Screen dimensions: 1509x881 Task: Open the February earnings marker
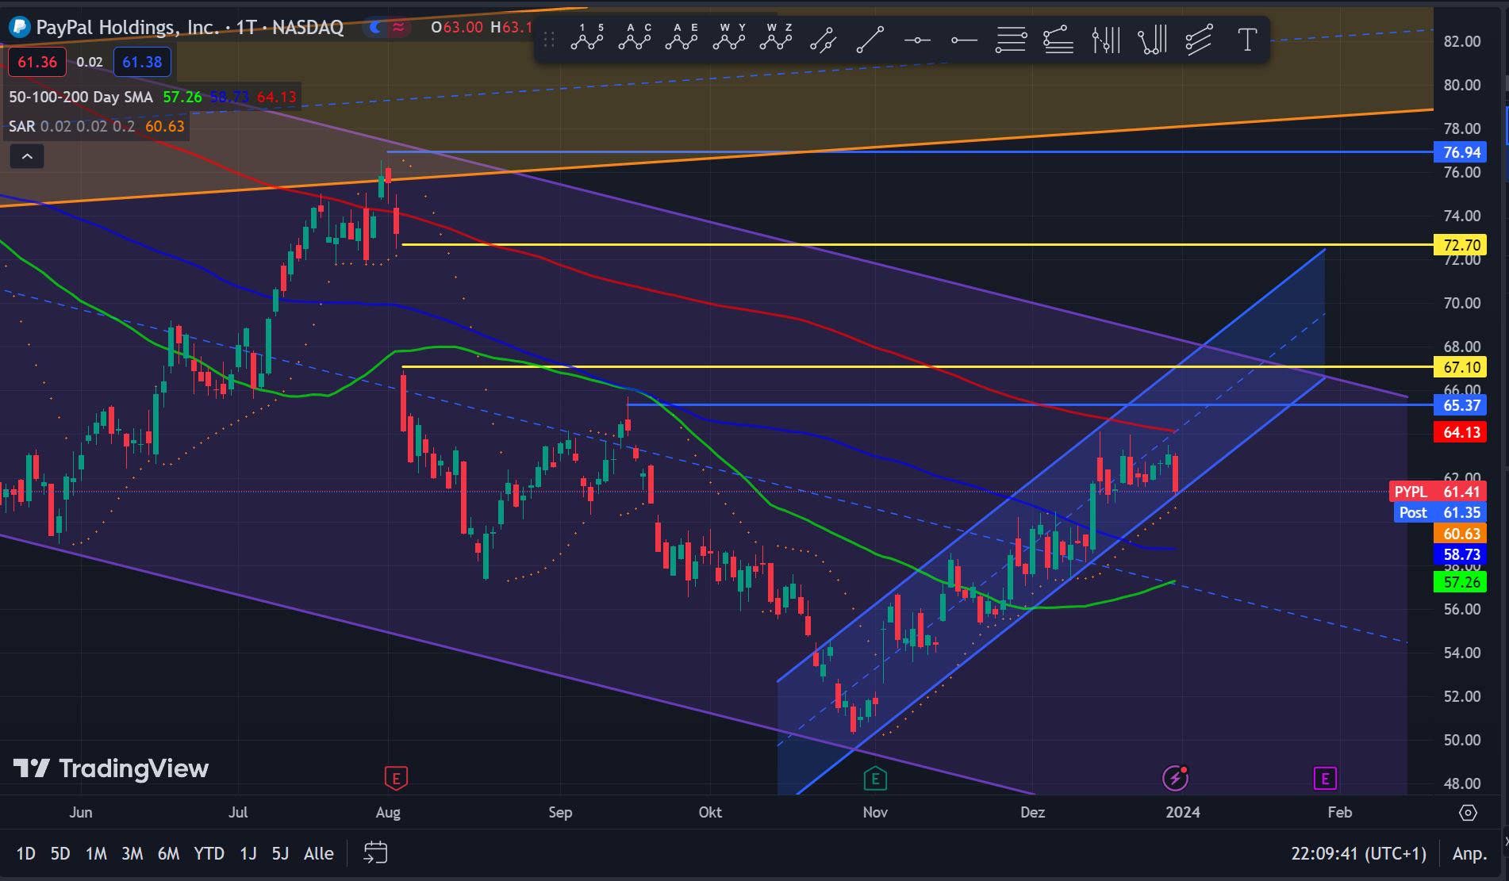coord(1325,779)
